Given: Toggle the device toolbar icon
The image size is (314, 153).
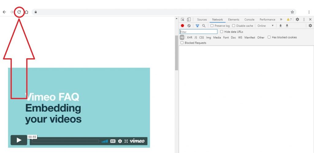Looking at the screenshot, I should (x=189, y=19).
